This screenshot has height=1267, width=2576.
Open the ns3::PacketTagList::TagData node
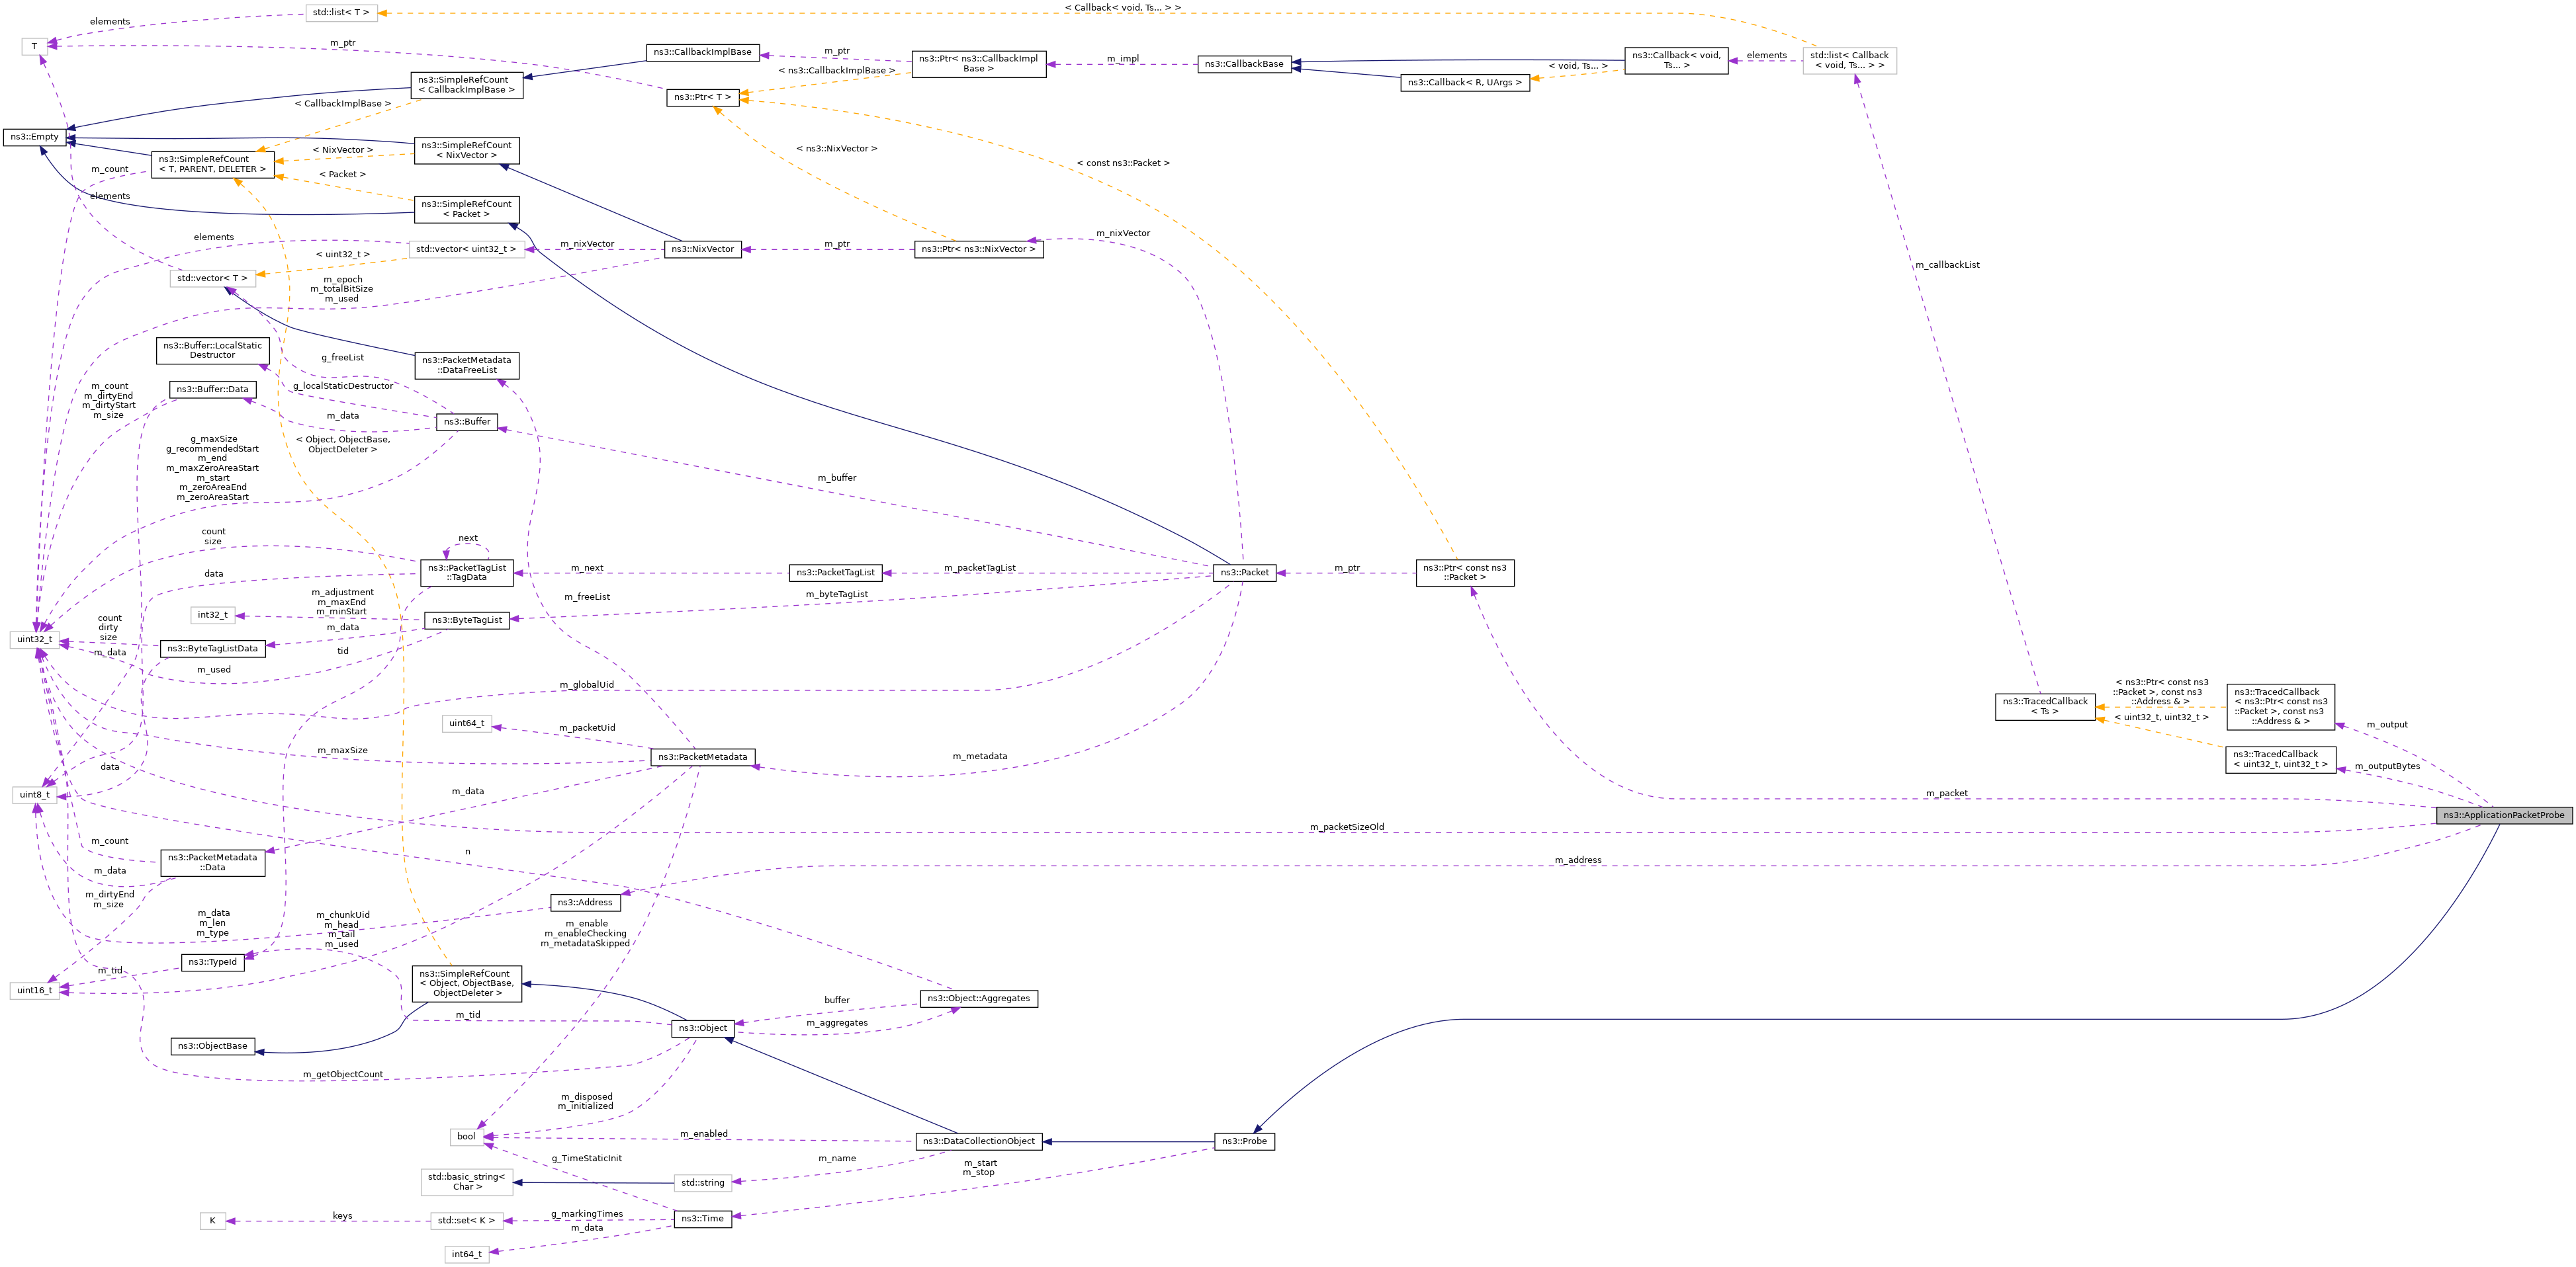click(466, 571)
